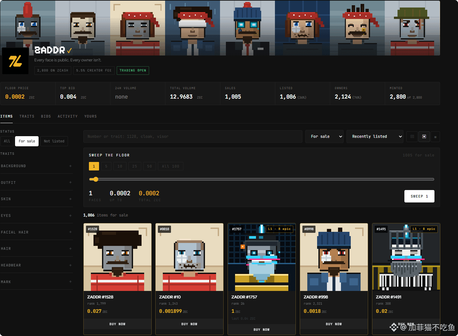Click the sweep floor slider handle
This screenshot has height=336, width=458.
pyautogui.click(x=95, y=179)
